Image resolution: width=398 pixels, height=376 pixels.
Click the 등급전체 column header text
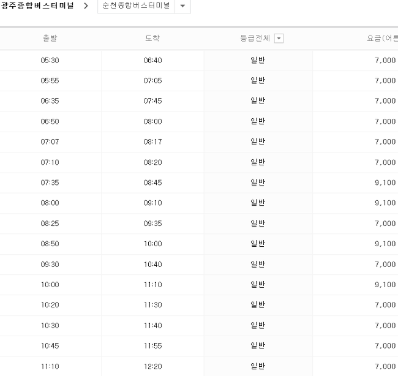(255, 38)
